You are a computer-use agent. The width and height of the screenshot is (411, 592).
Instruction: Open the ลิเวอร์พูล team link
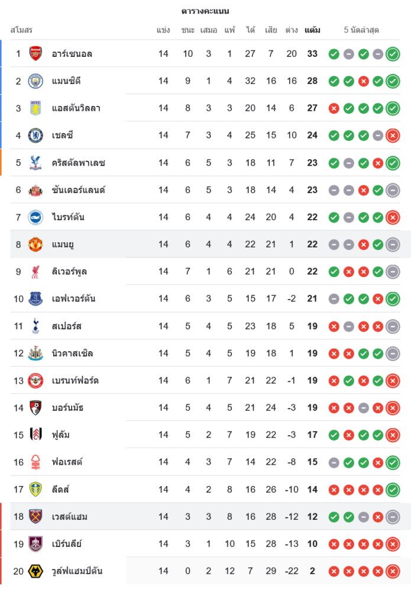[70, 272]
